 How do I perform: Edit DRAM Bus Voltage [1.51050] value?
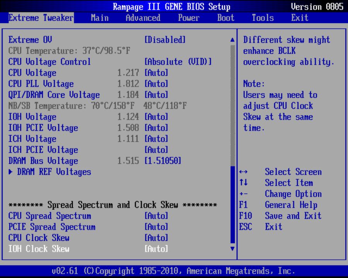tap(163, 161)
